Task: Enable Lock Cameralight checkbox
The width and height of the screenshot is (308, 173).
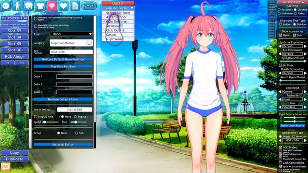Action: coord(281,163)
